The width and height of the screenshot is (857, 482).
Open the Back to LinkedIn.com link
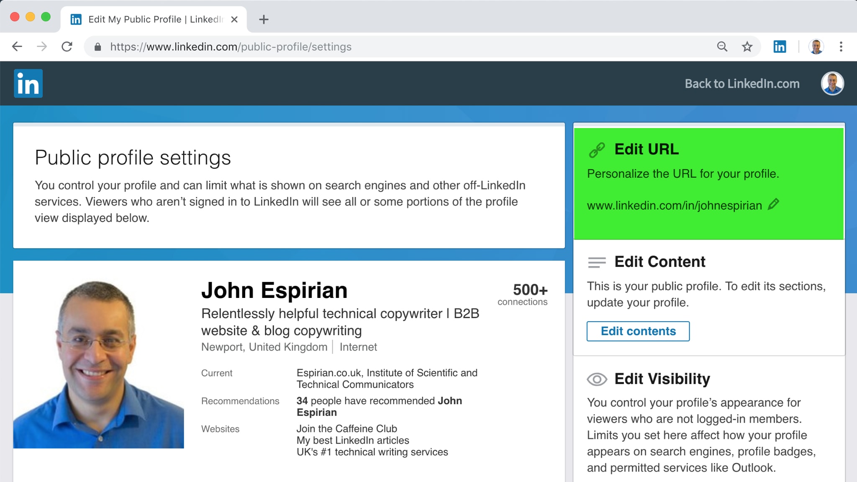tap(742, 83)
